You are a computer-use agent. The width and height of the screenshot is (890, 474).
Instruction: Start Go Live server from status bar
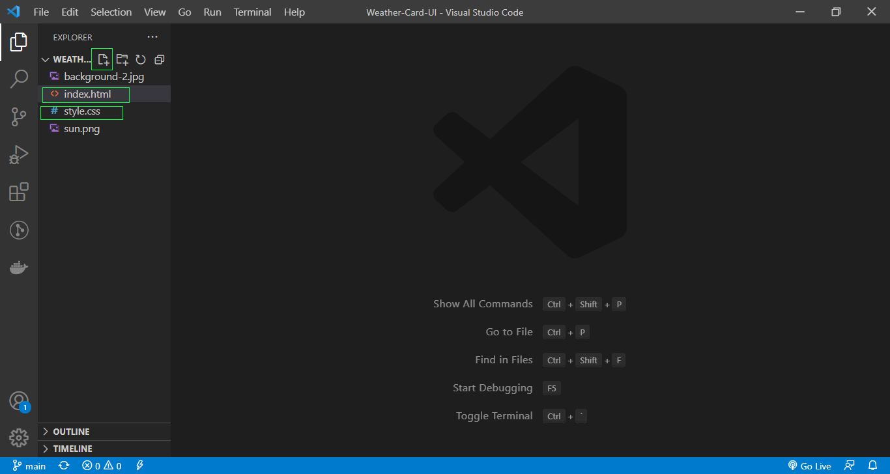(x=809, y=466)
